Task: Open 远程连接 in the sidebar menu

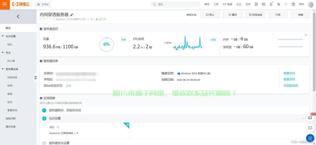Action: click(x=12, y=77)
